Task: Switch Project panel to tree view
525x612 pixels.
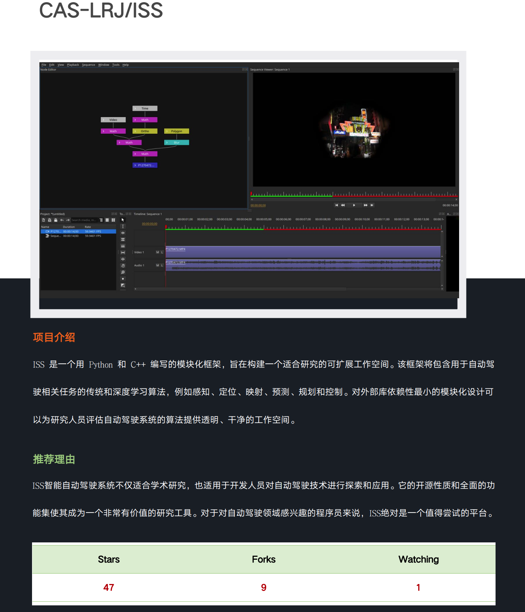Action: point(101,220)
